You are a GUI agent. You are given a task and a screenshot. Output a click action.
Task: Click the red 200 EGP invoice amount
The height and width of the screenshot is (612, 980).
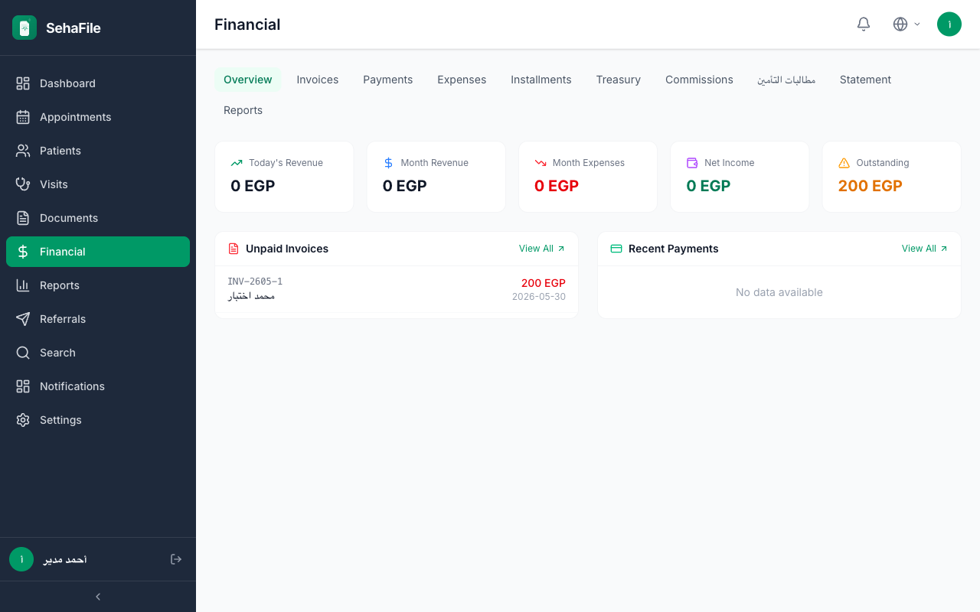(x=544, y=283)
